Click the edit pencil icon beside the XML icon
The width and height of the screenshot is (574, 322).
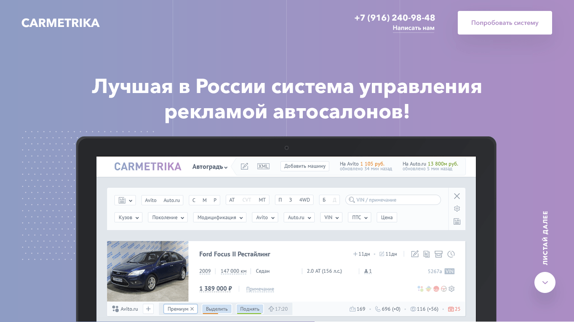pos(245,166)
